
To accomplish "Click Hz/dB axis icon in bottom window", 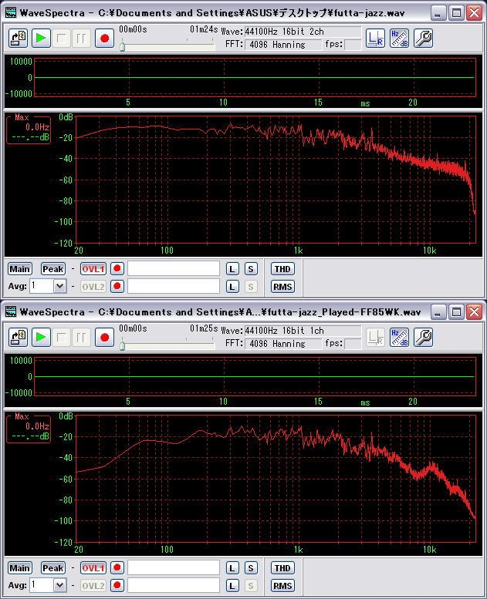I will click(x=399, y=337).
